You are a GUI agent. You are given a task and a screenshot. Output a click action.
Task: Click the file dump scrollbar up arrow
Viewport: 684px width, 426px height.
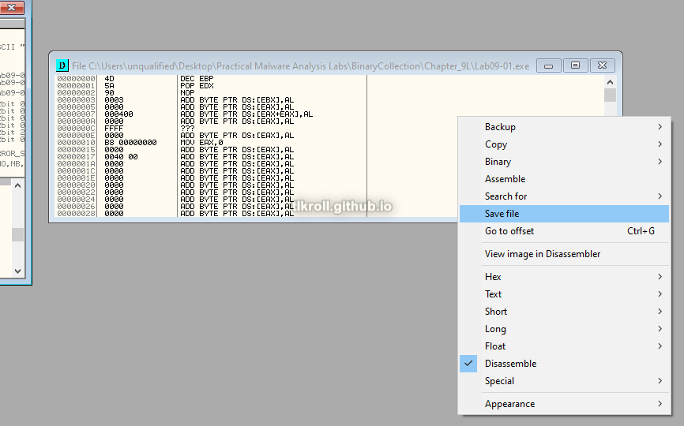click(610, 82)
